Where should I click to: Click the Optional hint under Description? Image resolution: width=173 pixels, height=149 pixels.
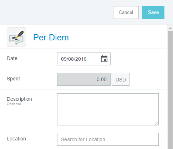[x=14, y=104]
